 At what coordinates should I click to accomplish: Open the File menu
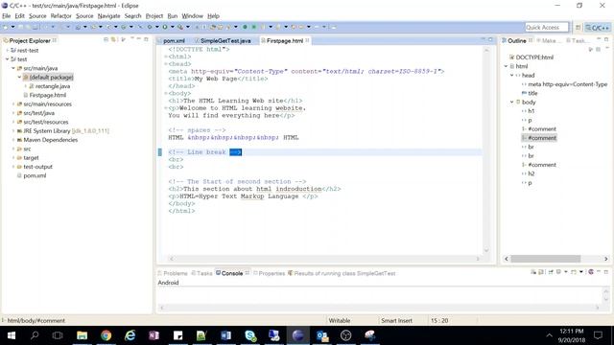(7, 16)
